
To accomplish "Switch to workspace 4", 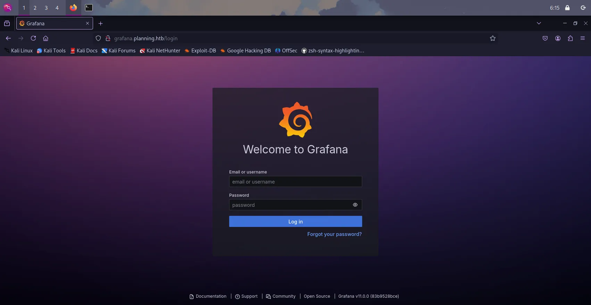I will coord(57,8).
